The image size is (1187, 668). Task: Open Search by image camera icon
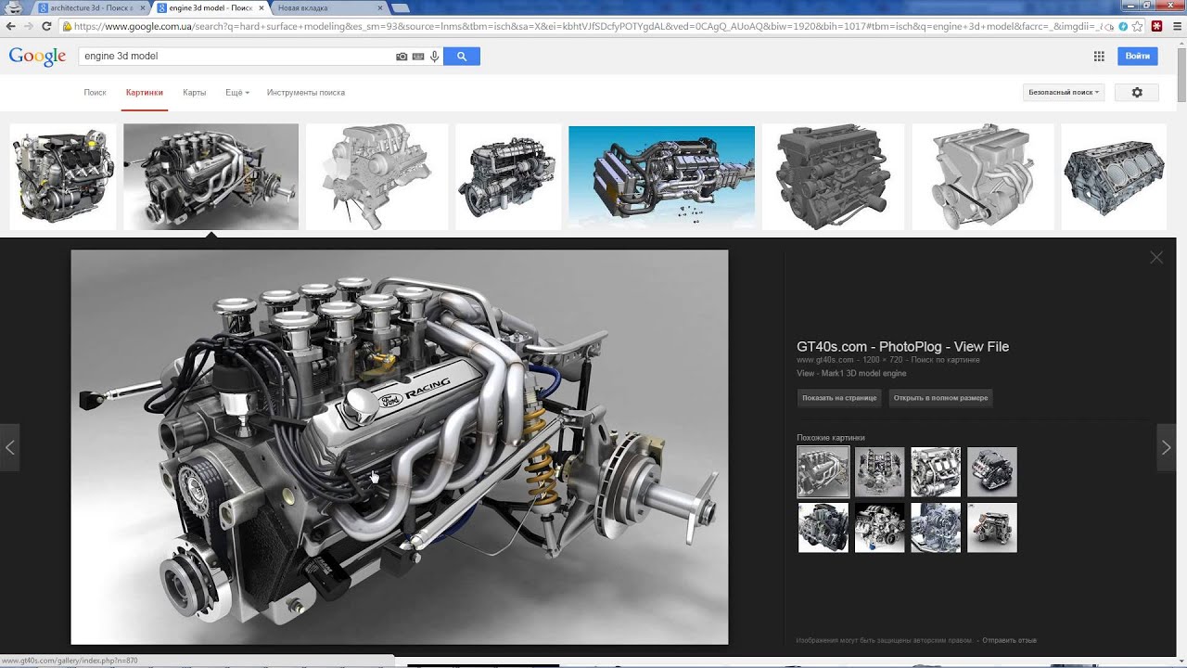[402, 57]
